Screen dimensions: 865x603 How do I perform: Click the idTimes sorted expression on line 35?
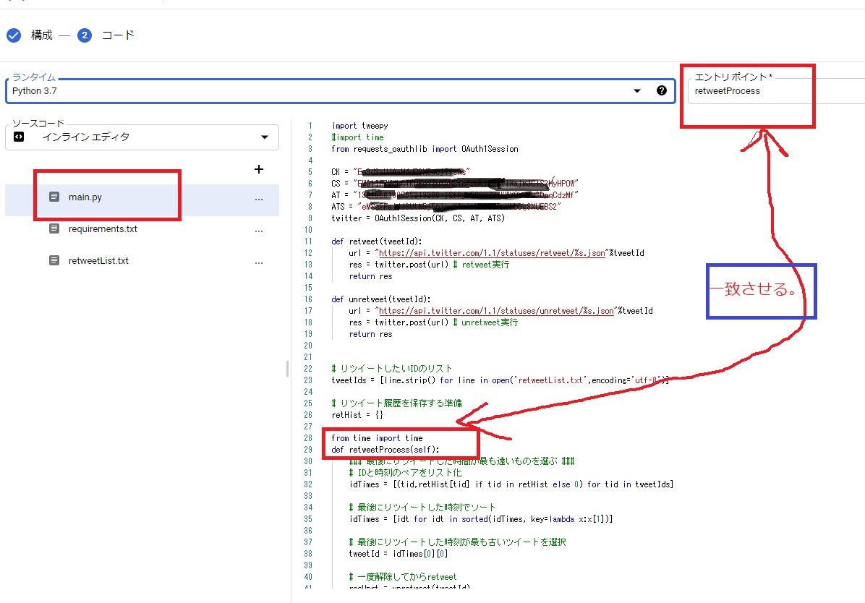tap(480, 520)
